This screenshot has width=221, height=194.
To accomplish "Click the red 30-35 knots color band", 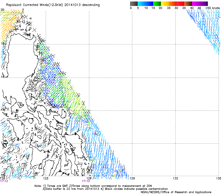I will pos(180,4).
